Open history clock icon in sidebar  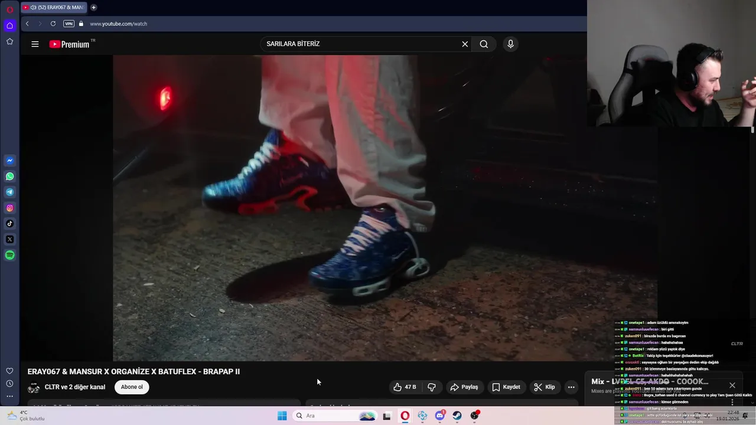click(x=9, y=384)
